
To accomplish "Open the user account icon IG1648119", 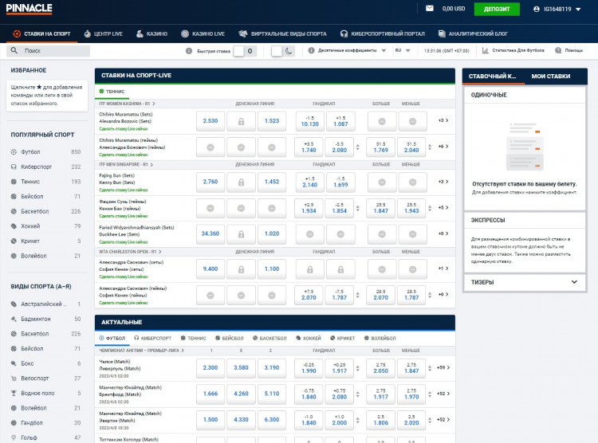I will click(x=537, y=9).
